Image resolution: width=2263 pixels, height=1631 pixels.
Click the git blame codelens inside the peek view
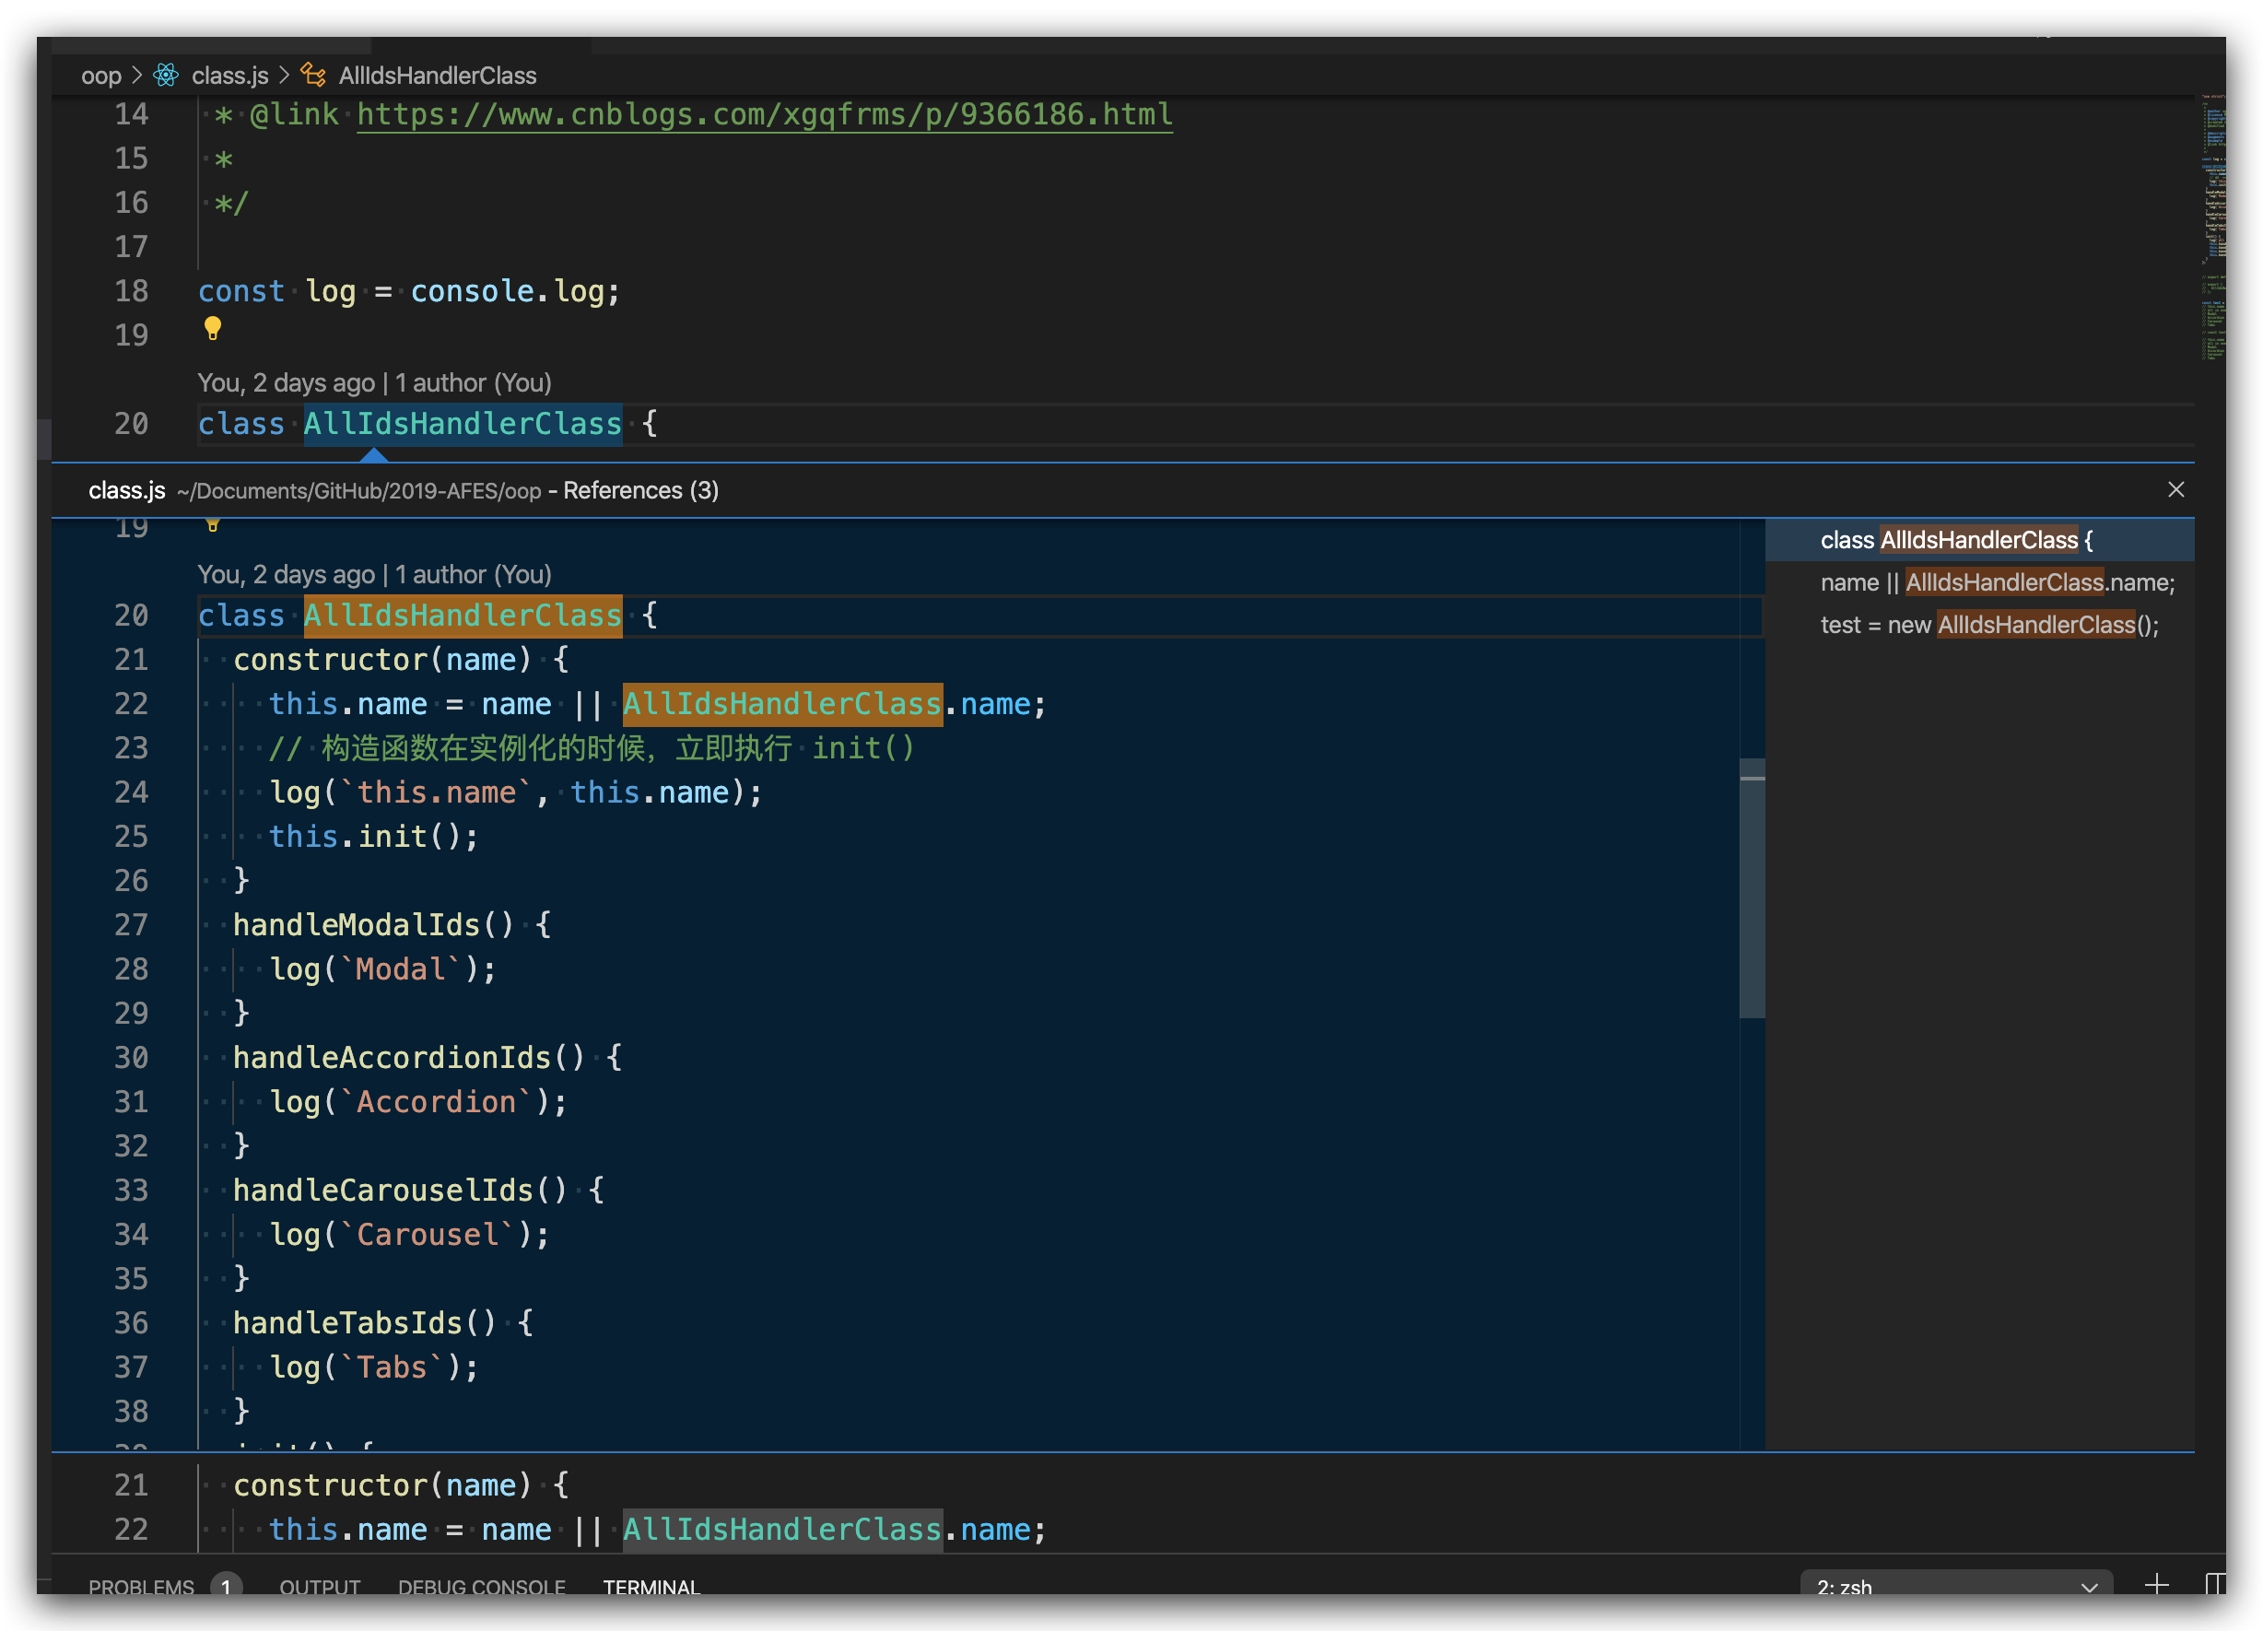tap(374, 573)
